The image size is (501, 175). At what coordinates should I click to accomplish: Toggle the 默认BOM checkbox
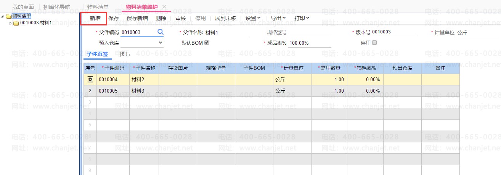(x=207, y=43)
